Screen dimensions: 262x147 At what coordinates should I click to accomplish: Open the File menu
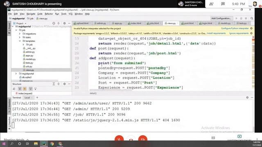(10, 14)
